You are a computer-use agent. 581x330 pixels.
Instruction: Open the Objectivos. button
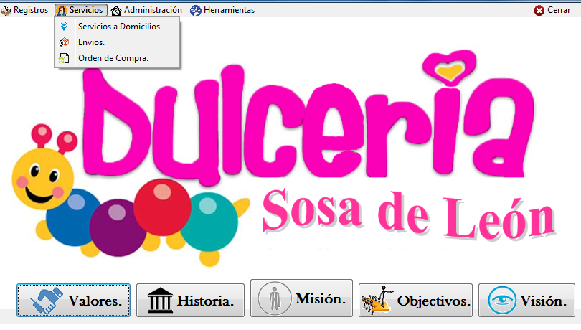point(415,301)
